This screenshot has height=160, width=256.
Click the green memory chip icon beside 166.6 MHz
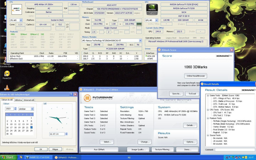coord(139,24)
